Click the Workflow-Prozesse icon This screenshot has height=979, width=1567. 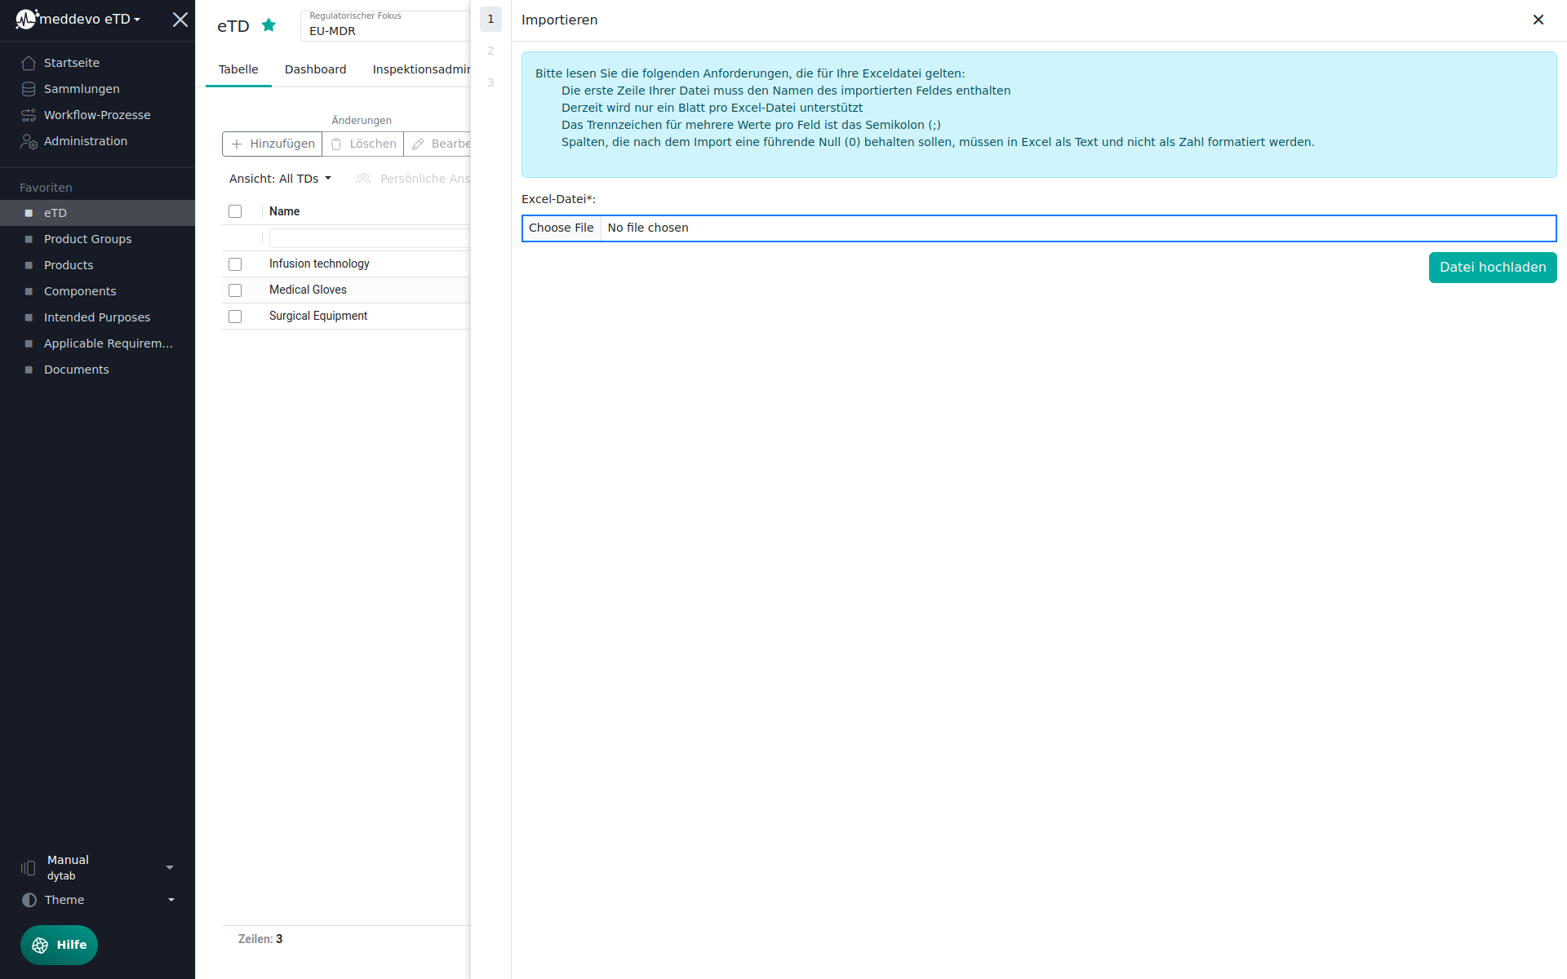pyautogui.click(x=29, y=115)
